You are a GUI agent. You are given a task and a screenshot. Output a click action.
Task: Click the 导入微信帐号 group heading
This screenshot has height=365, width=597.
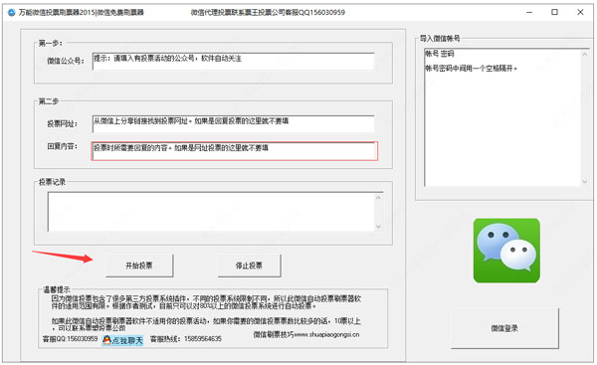pyautogui.click(x=440, y=38)
